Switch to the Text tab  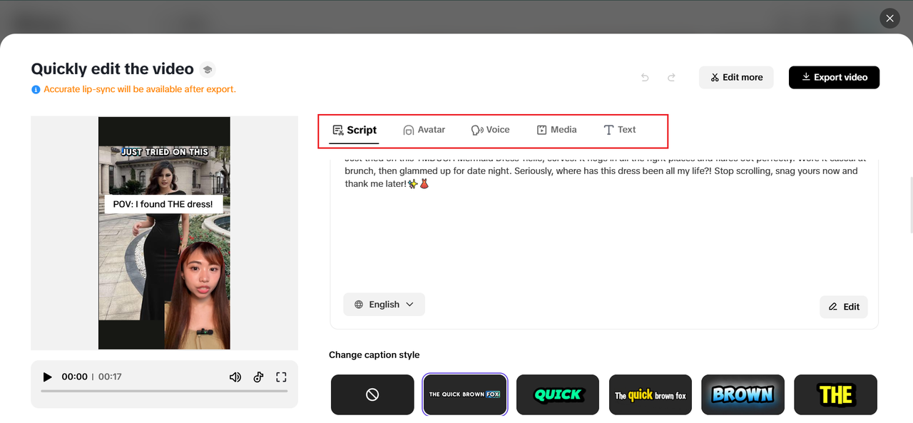619,130
